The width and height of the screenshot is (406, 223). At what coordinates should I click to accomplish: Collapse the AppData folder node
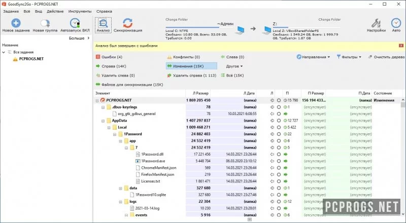103,121
